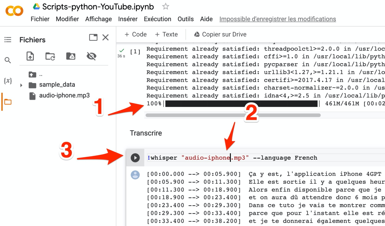385x226 pixels.
Task: Open the Exécution menu
Action: pyautogui.click(x=157, y=19)
